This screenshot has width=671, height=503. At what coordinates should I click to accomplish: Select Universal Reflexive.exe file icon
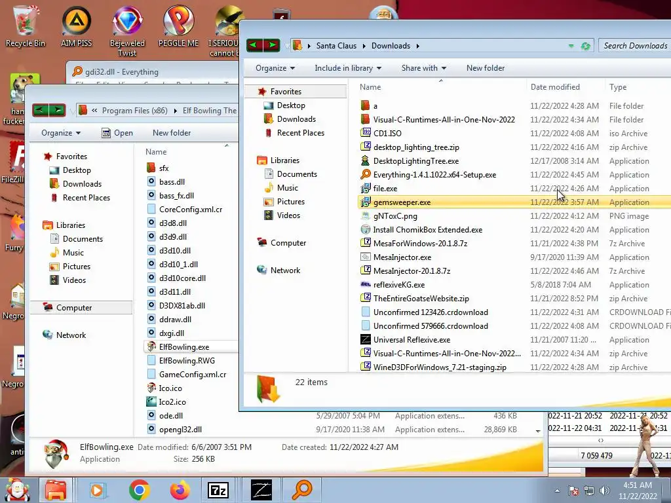[366, 340]
